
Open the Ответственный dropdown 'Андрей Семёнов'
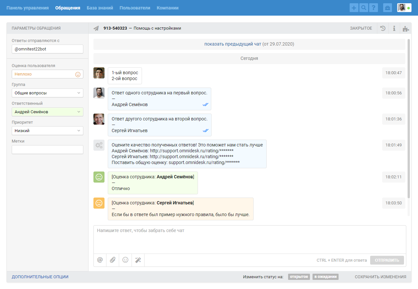48,112
